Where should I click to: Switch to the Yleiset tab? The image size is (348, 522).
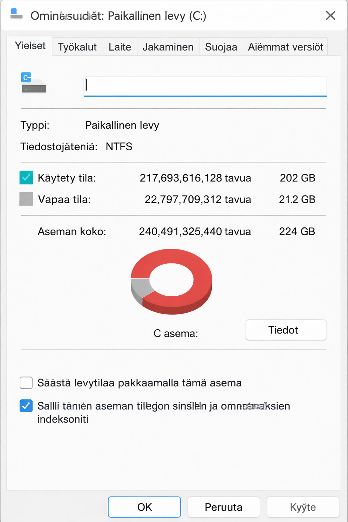[30, 46]
